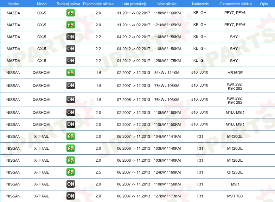The image size is (275, 202).
Task: Click the QR25DE engine code
Action: click(x=235, y=172)
